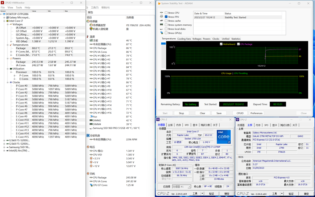Switch to Statistics tab in AIDA64
The width and height of the screenshot is (315, 197).
236,39
